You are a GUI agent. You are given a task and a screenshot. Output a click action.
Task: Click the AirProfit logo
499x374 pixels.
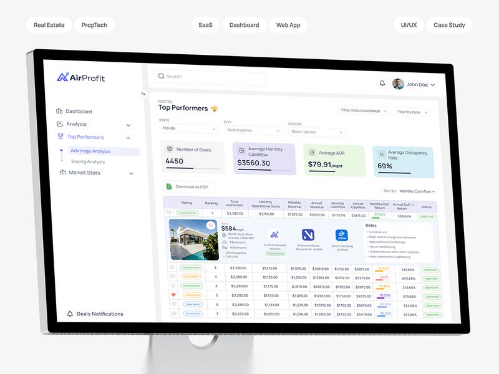pyautogui.click(x=81, y=77)
